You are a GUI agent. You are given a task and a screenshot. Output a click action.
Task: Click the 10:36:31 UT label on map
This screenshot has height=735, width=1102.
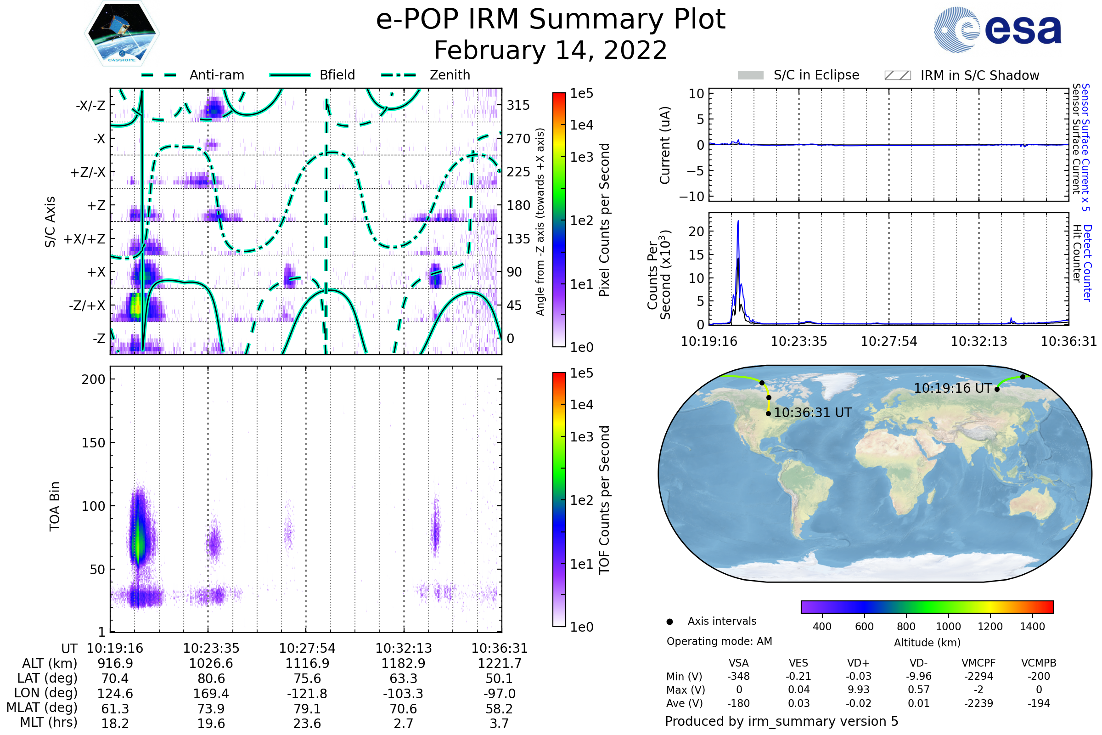click(x=812, y=413)
